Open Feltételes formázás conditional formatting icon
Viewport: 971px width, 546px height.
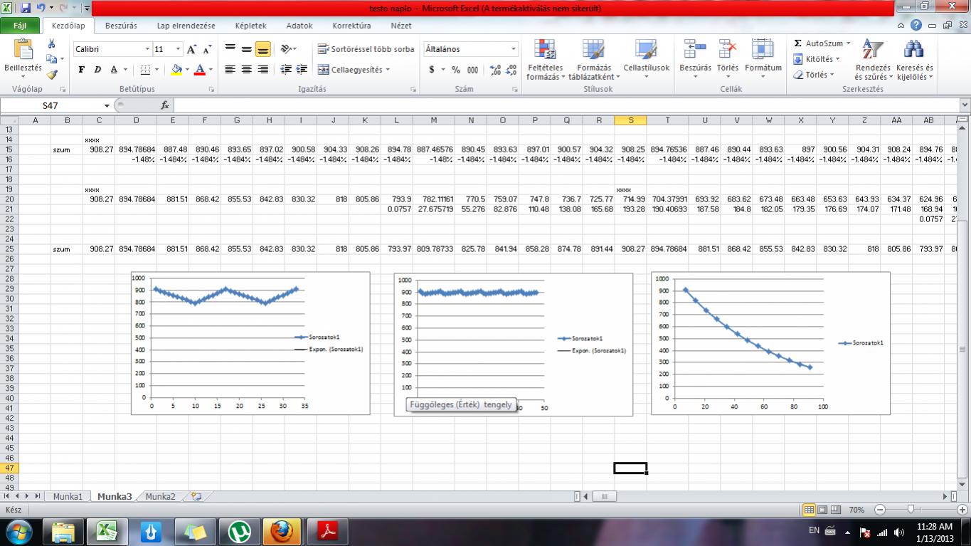[x=545, y=50]
